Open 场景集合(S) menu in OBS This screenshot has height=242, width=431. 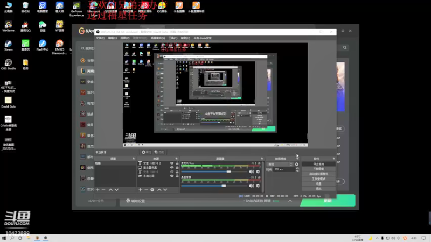pyautogui.click(x=158, y=38)
